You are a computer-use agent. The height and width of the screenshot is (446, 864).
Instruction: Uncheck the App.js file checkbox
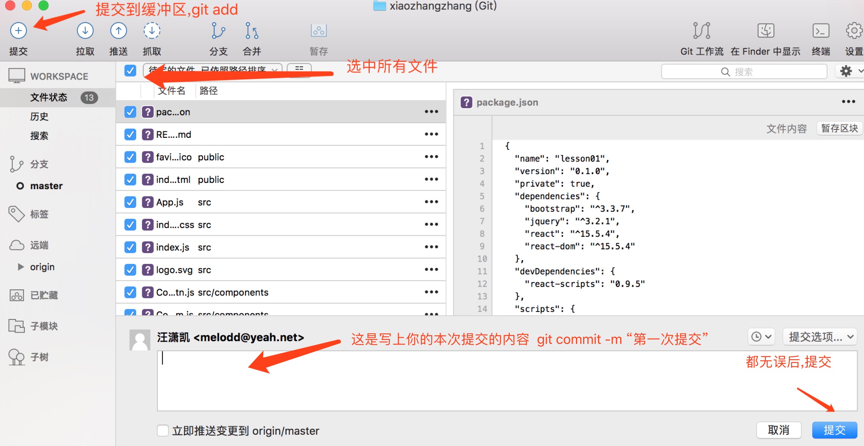point(130,202)
